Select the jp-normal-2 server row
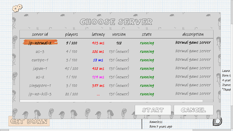The width and height of the screenshot is (233, 131). (116, 43)
